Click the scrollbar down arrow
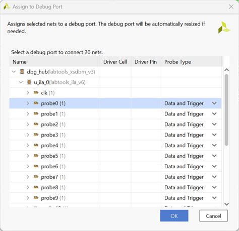The width and height of the screenshot is (239, 231). pos(227,204)
